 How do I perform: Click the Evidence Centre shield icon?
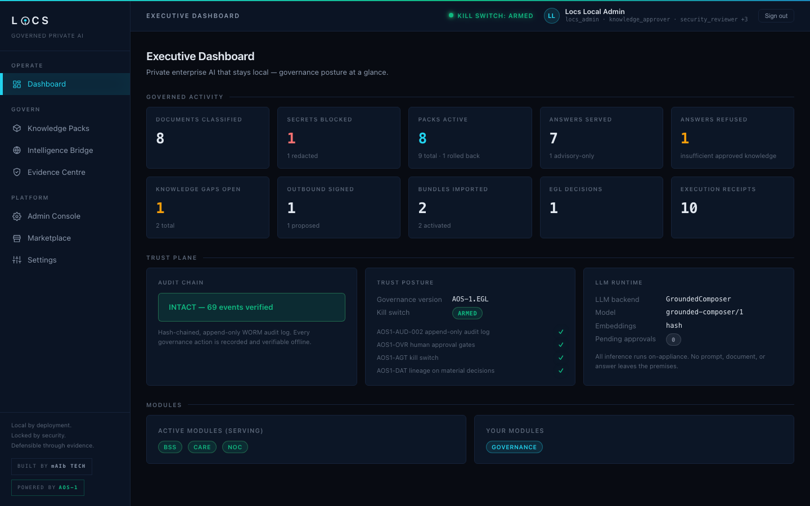tap(17, 172)
